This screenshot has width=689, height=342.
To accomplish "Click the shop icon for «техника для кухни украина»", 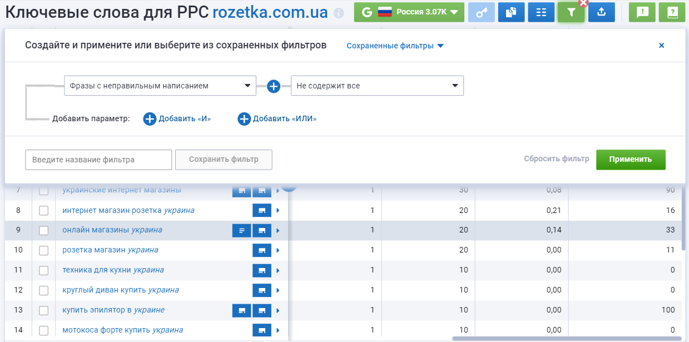I will (262, 270).
